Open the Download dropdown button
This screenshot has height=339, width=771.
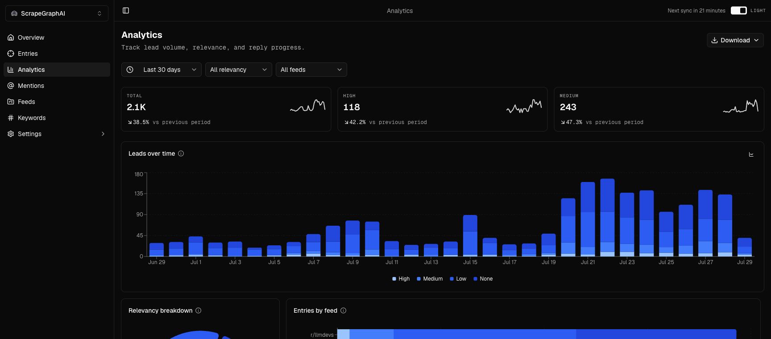click(735, 40)
